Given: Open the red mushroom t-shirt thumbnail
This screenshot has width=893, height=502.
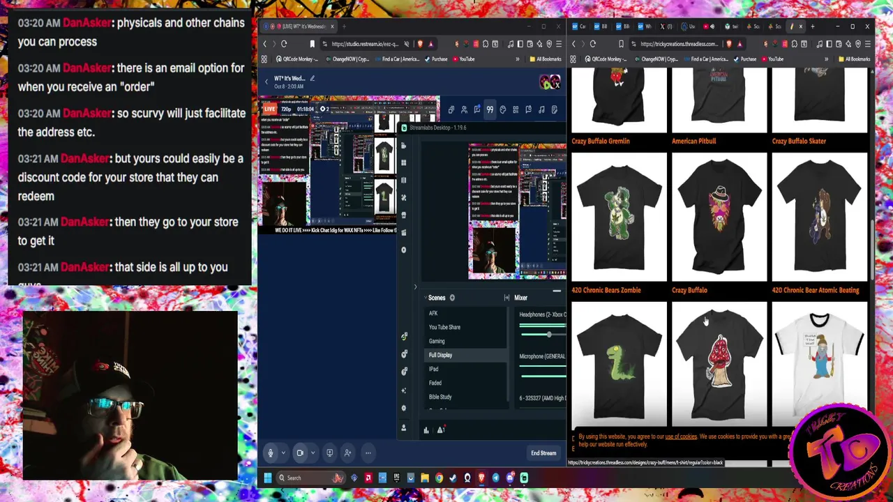Looking at the screenshot, I should (719, 364).
